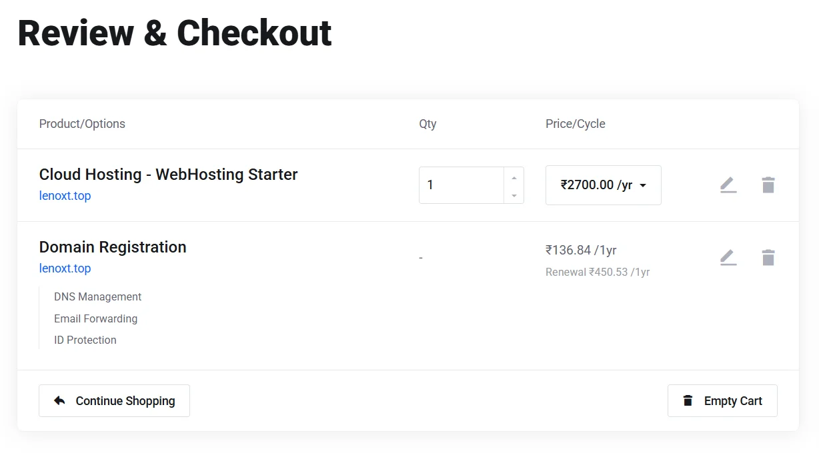Select the edit pencil next to ₹2700.00 price
The width and height of the screenshot is (819, 467).
(728, 185)
